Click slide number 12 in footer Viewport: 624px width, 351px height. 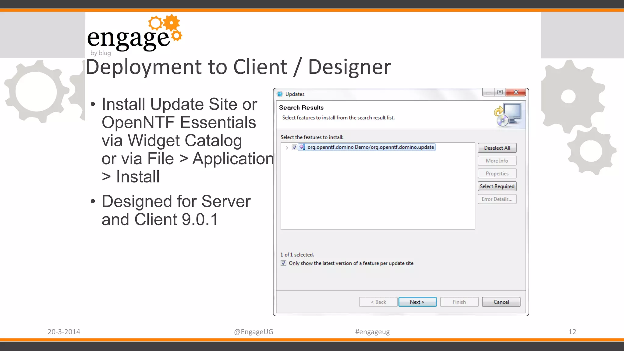[572, 332]
